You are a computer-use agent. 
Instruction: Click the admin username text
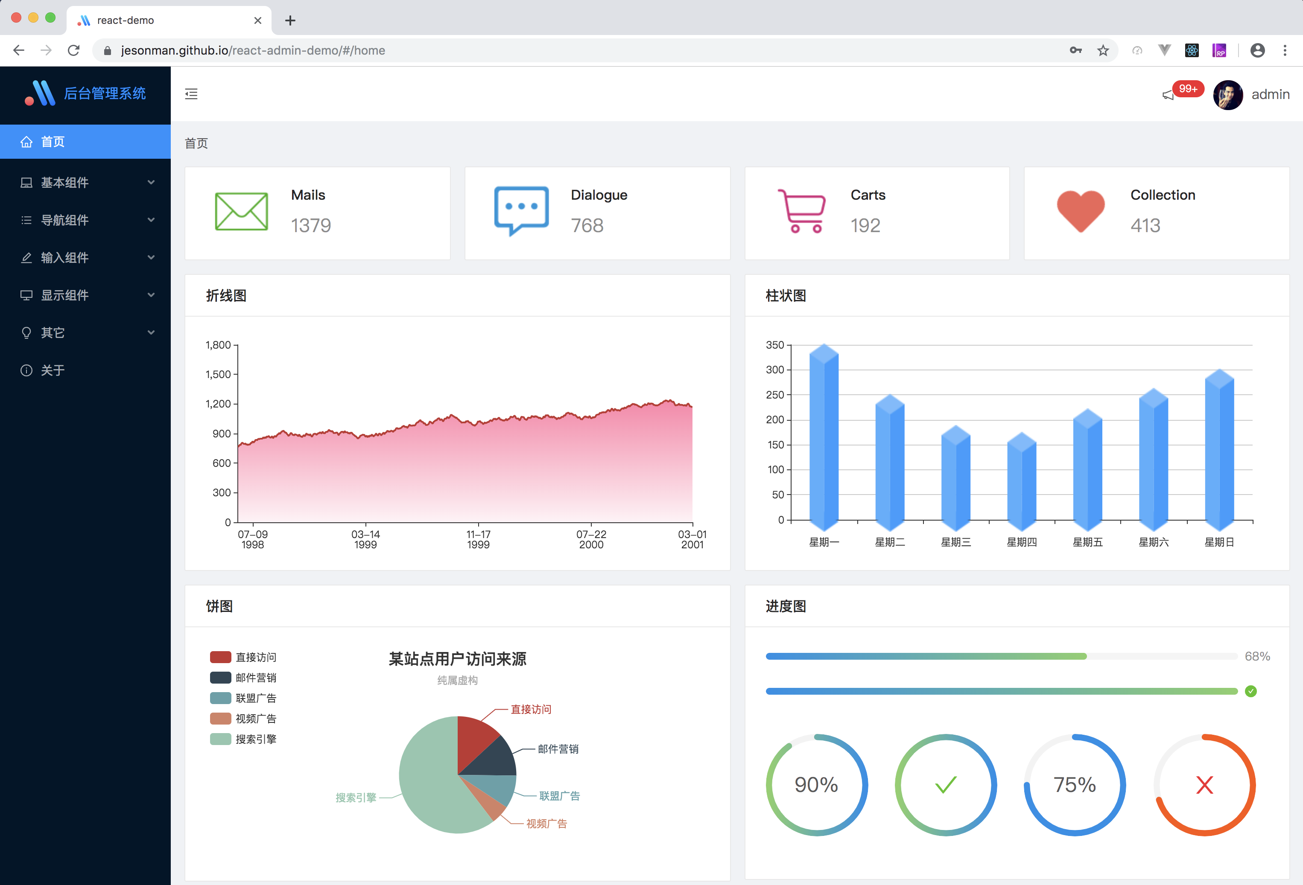[1270, 95]
